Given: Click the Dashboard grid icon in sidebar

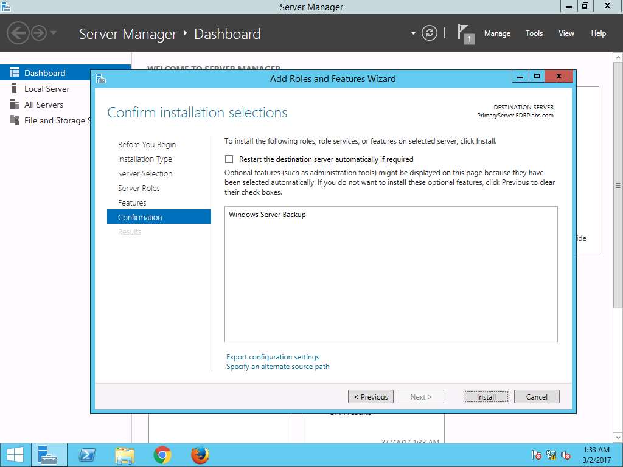Looking at the screenshot, I should tap(15, 72).
